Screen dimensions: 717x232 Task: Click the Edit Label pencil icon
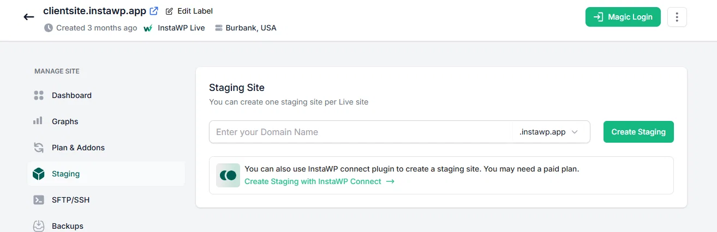(169, 11)
